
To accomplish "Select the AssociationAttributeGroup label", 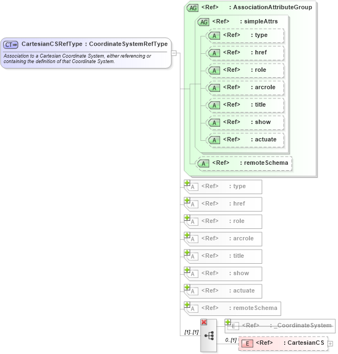I will pos(273,7).
